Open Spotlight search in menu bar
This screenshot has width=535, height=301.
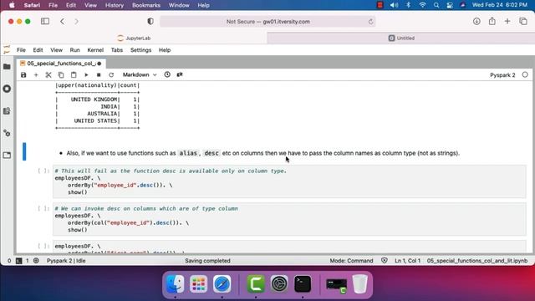(436, 5)
